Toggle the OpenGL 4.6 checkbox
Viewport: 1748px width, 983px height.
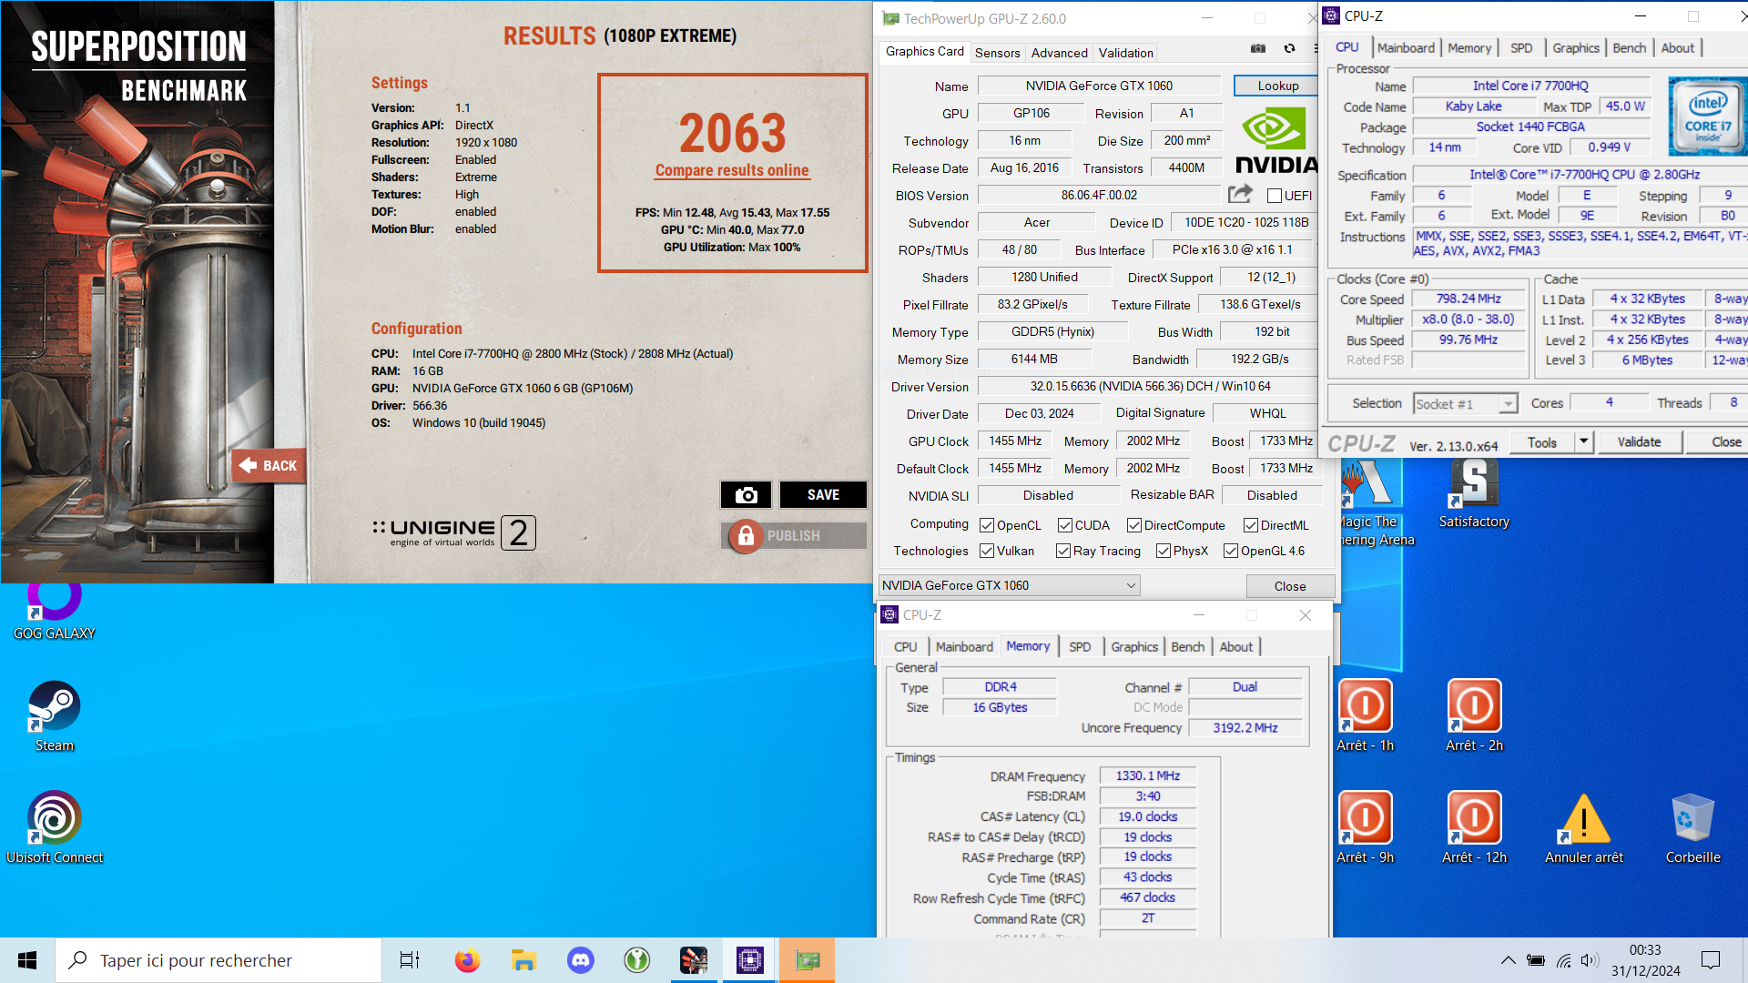click(x=1231, y=551)
